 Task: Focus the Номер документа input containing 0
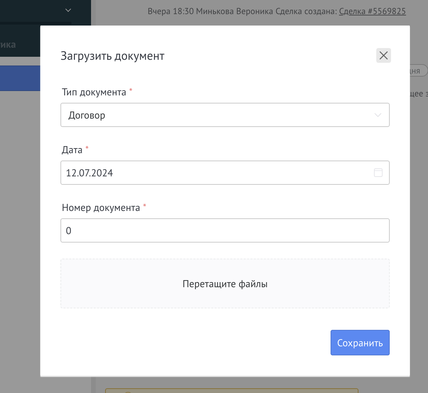pyautogui.click(x=225, y=230)
